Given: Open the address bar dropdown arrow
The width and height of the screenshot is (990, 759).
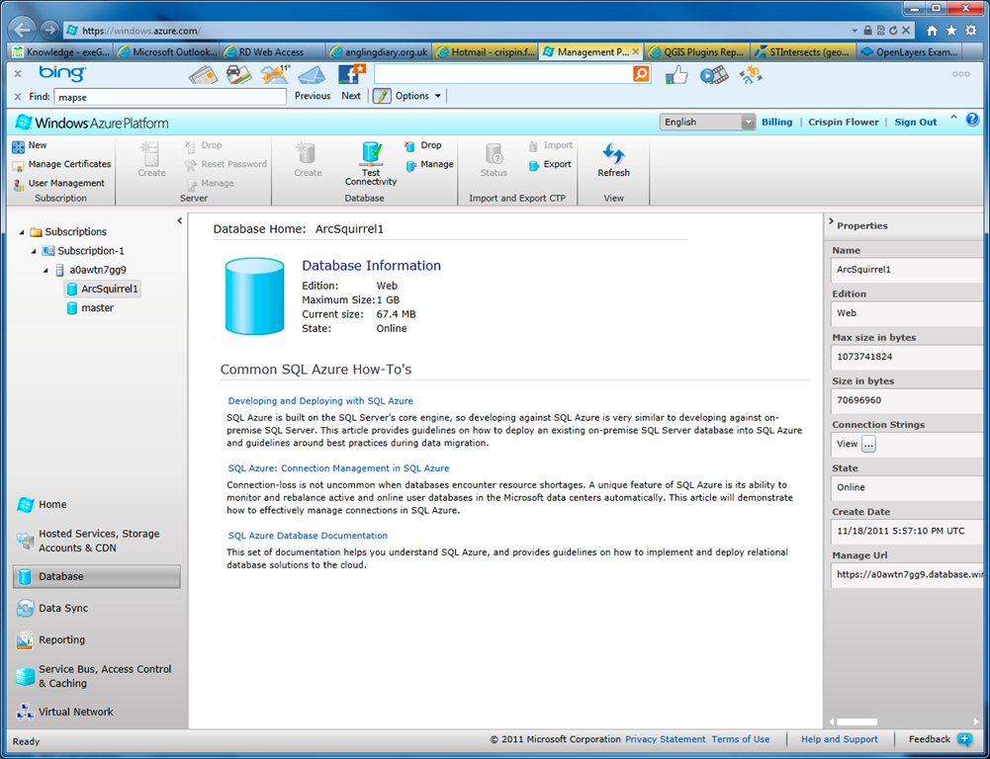Looking at the screenshot, I should (855, 31).
